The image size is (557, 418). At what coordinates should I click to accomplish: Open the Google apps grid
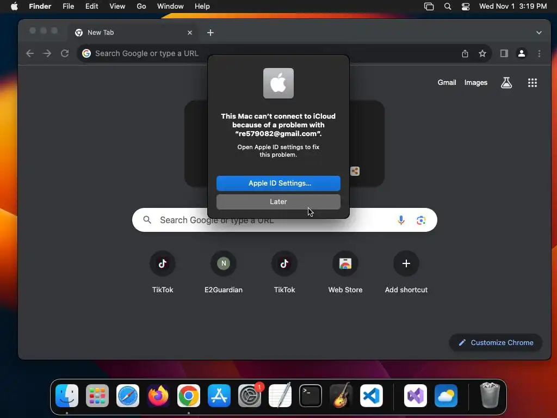pos(532,83)
